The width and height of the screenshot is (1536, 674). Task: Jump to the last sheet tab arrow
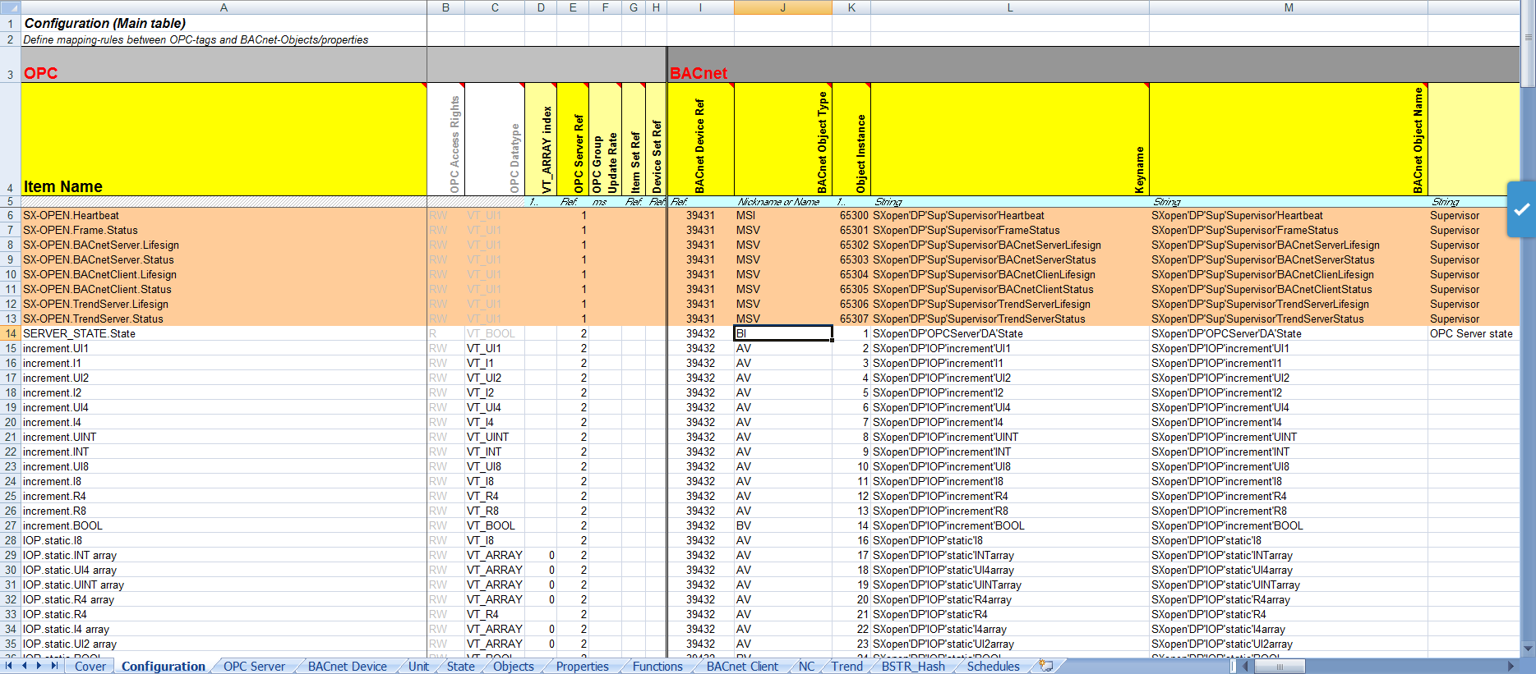(54, 666)
